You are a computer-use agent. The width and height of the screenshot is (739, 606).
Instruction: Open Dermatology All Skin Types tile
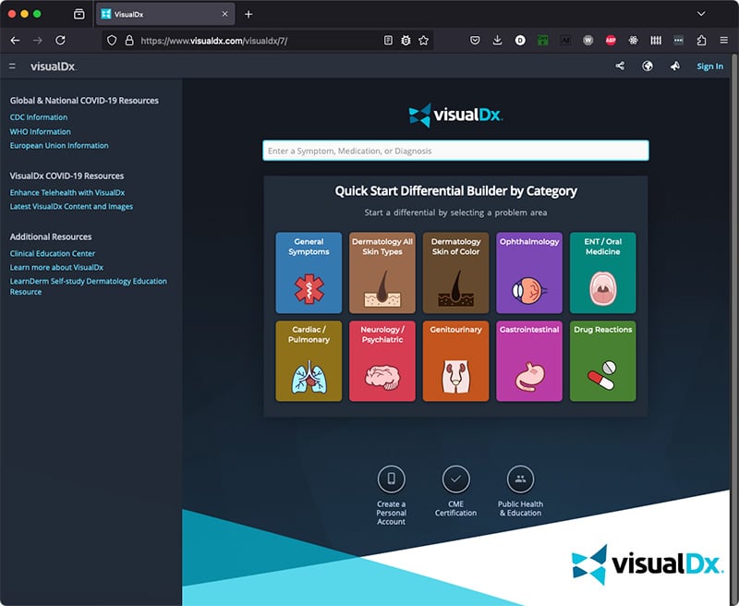(382, 273)
